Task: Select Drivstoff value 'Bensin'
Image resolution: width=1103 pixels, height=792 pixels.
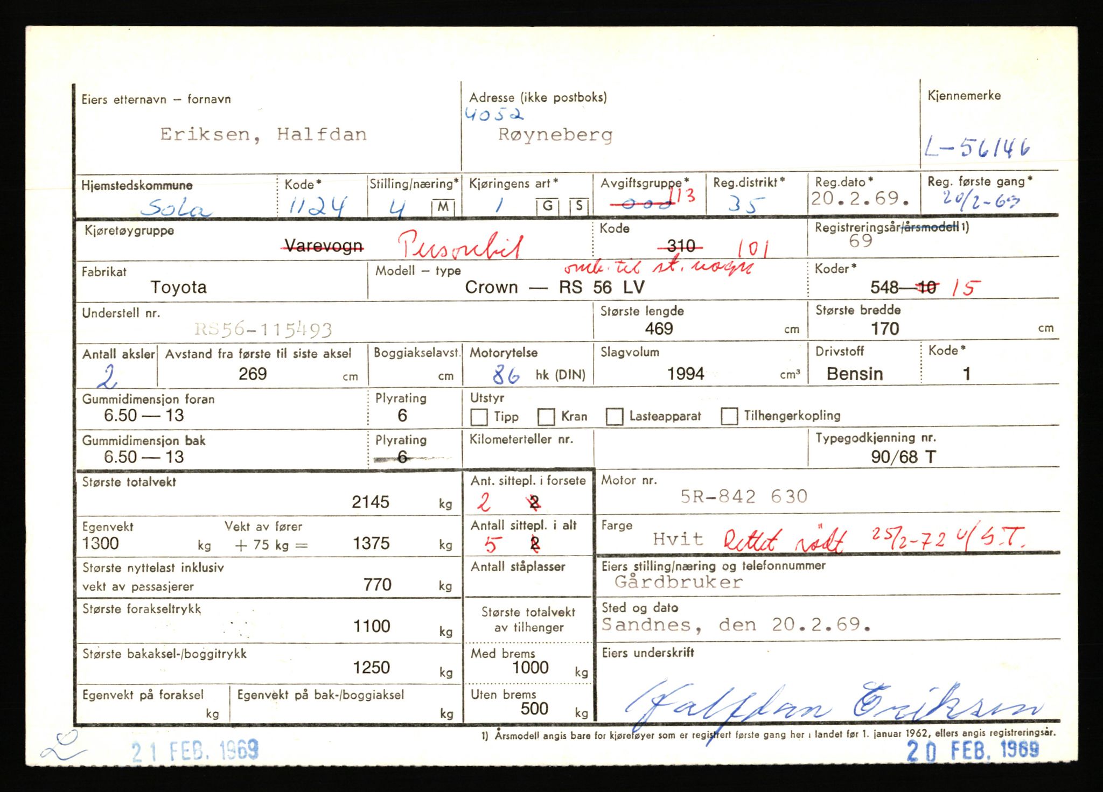Action: 855,374
